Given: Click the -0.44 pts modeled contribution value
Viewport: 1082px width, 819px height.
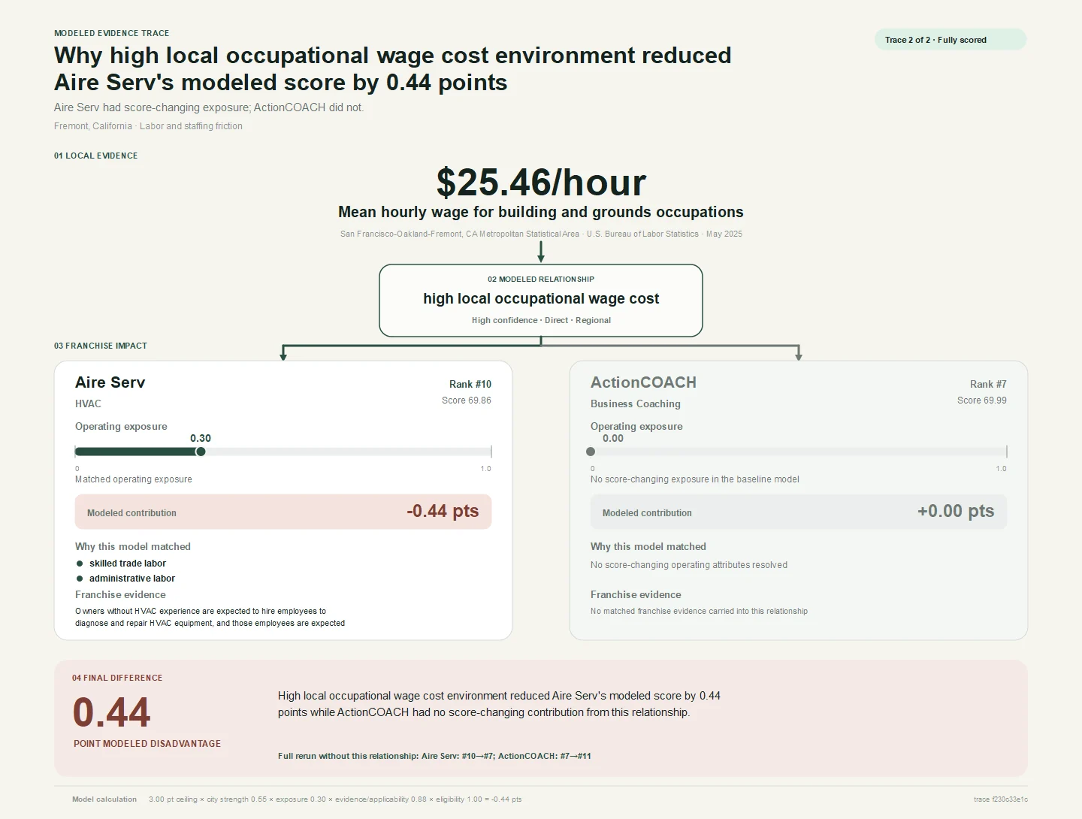Looking at the screenshot, I should tap(443, 511).
